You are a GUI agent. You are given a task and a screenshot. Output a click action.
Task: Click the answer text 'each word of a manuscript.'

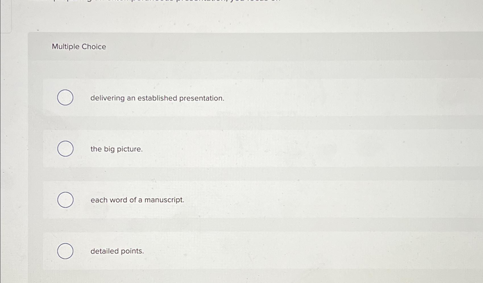137,200
